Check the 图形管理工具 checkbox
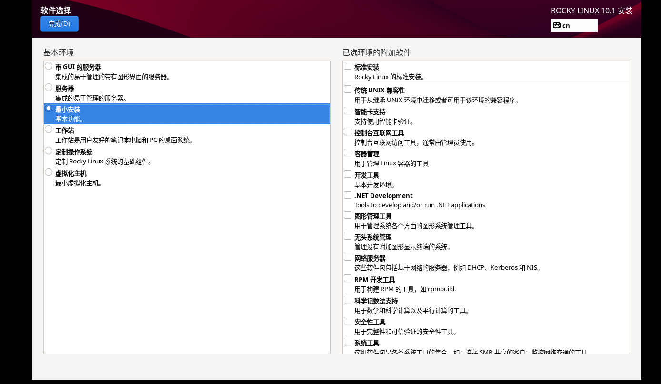This screenshot has width=661, height=384. tap(348, 215)
